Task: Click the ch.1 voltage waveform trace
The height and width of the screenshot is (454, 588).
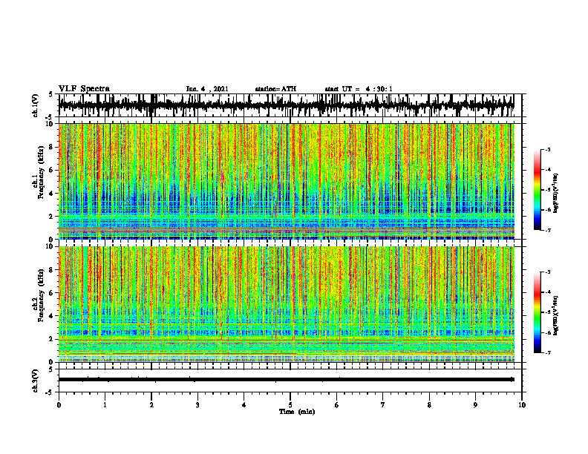Action: (x=286, y=105)
